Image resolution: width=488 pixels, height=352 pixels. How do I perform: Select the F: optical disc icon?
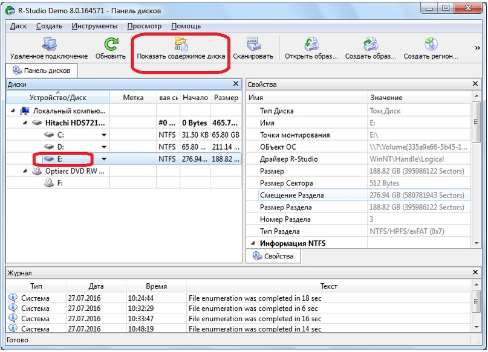tap(49, 183)
